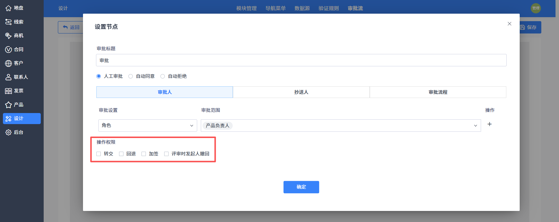
Task: Go to 发票 invoices icon
Action: point(8,91)
